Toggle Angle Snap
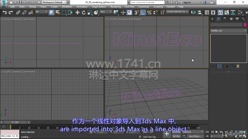248x139 pixels. [143, 12]
